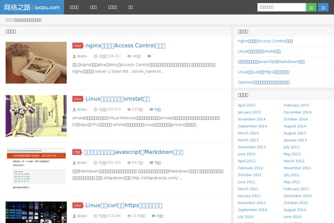Viewport: 334px width, 223px height.
Task: Open the January 2015 archive
Action: (x=249, y=112)
